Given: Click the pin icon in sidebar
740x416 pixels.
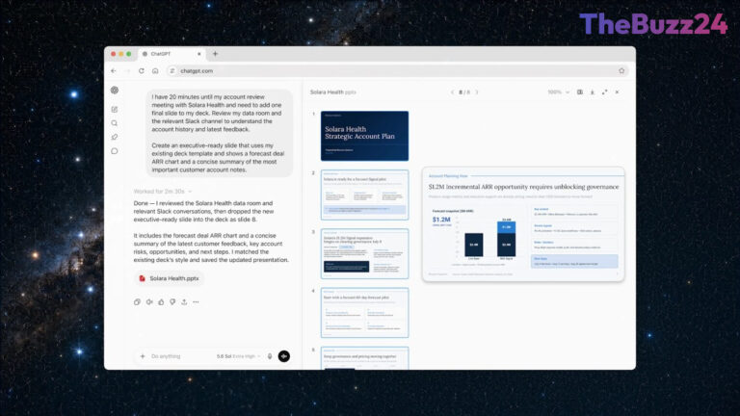Looking at the screenshot, I should [x=115, y=138].
